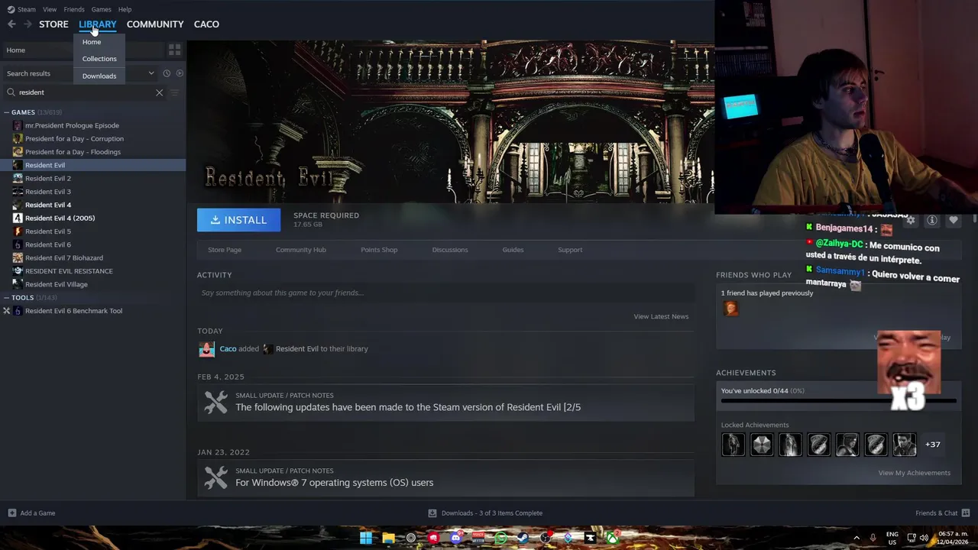Select Resident Evil 2 in list
Screen dimensions: 978x550
pos(48,178)
